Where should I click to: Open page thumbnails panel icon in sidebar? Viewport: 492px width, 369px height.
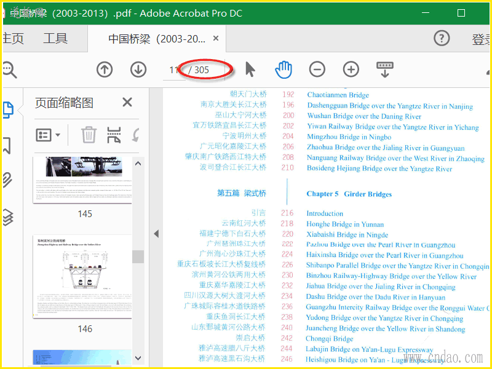pyautogui.click(x=8, y=110)
